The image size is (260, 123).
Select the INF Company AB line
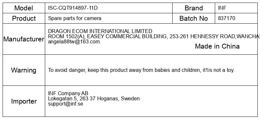tap(68, 93)
